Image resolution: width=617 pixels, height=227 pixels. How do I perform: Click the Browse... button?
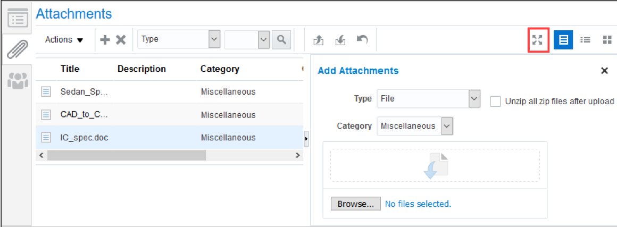pyautogui.click(x=356, y=204)
